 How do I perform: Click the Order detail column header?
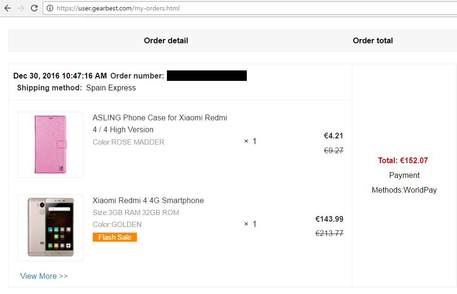(166, 40)
